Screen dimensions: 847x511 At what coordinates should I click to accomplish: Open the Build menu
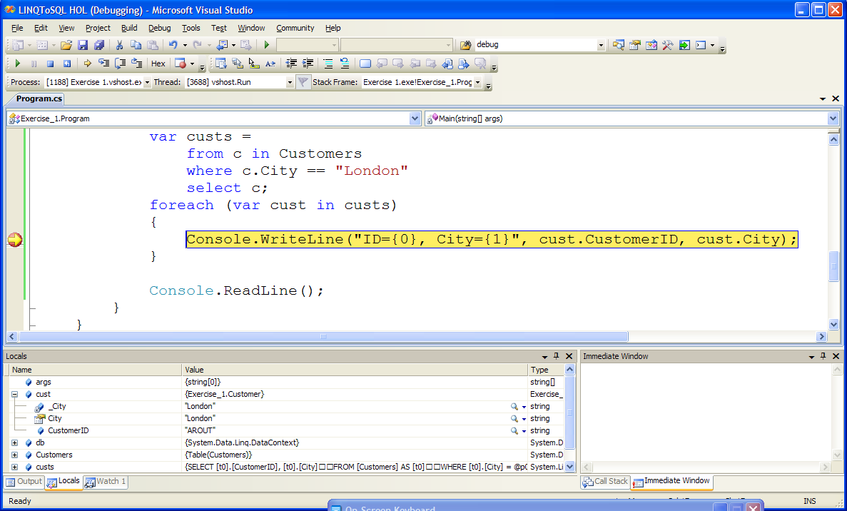tap(129, 28)
